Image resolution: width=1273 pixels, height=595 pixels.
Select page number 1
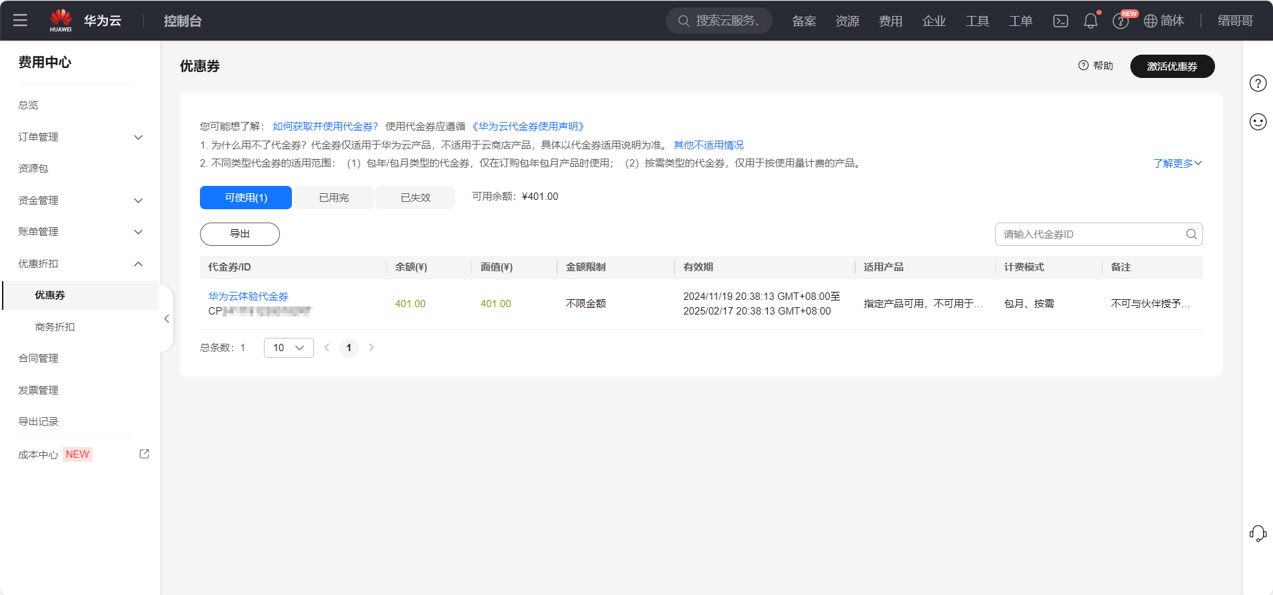click(x=349, y=347)
